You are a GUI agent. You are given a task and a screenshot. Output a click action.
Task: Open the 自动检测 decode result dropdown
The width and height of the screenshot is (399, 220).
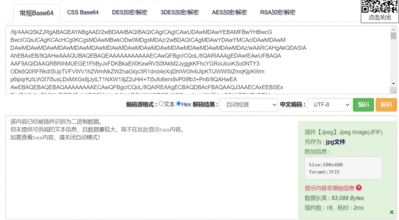click(249, 105)
